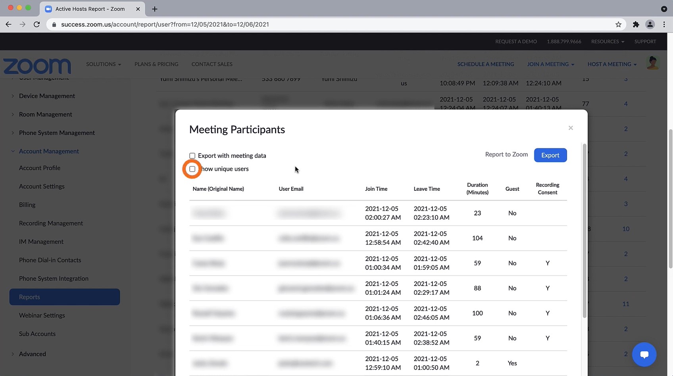
Task: Click the Guest value Yes
Action: [x=512, y=363]
